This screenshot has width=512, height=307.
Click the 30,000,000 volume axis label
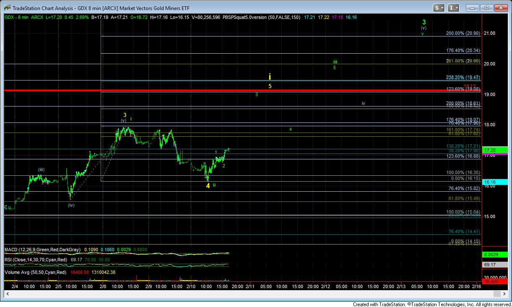point(495,278)
